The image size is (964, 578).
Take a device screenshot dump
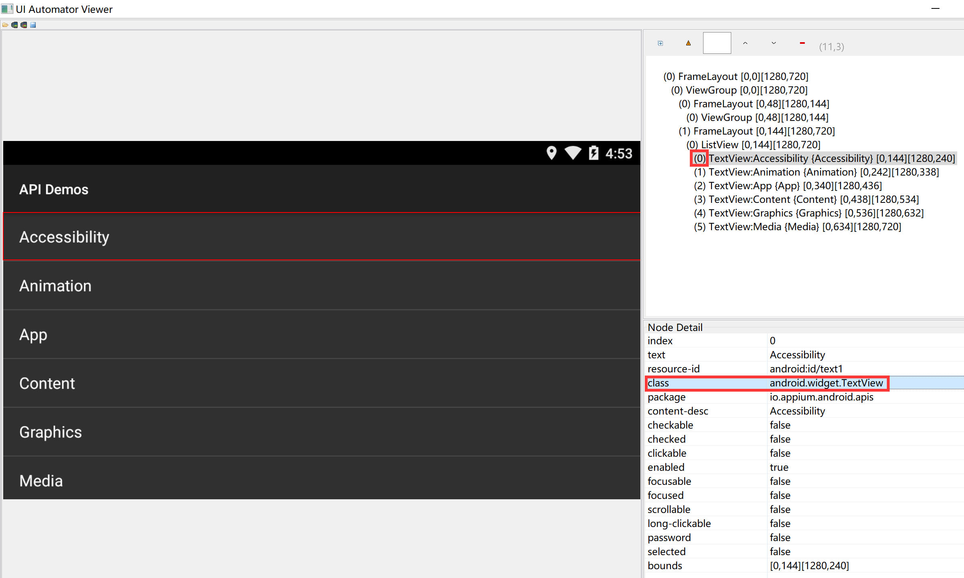click(x=14, y=25)
